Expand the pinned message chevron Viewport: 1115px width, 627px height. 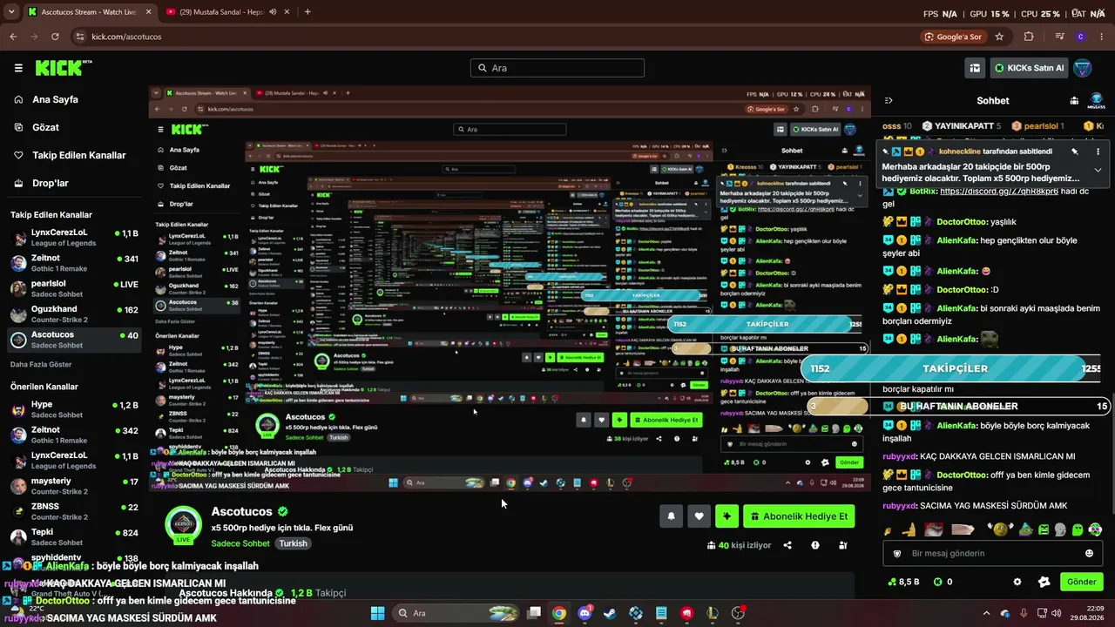pyautogui.click(x=1098, y=171)
